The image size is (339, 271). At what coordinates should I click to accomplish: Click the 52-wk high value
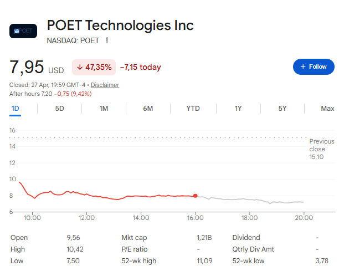204,260
